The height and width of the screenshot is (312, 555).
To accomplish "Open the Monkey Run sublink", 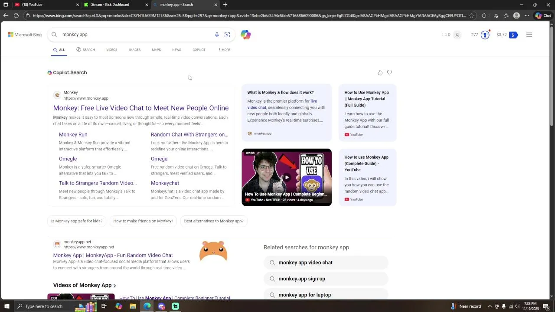I will pos(73,135).
